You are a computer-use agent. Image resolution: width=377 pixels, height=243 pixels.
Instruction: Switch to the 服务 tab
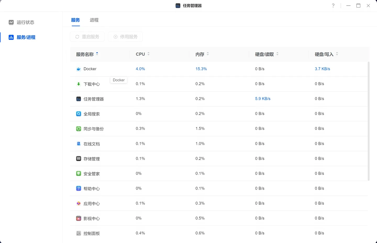click(x=75, y=20)
